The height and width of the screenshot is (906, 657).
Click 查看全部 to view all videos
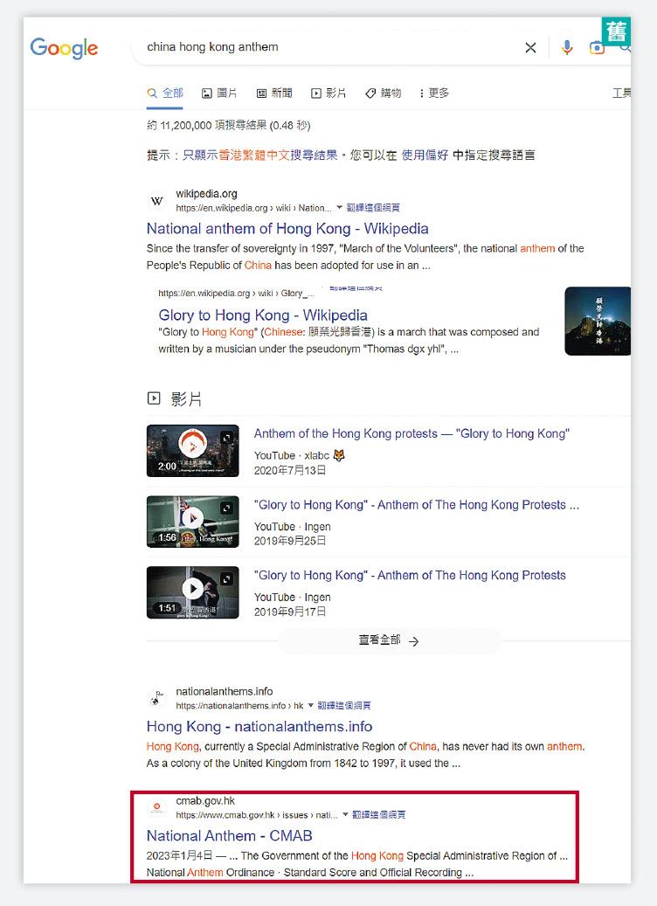(x=390, y=640)
